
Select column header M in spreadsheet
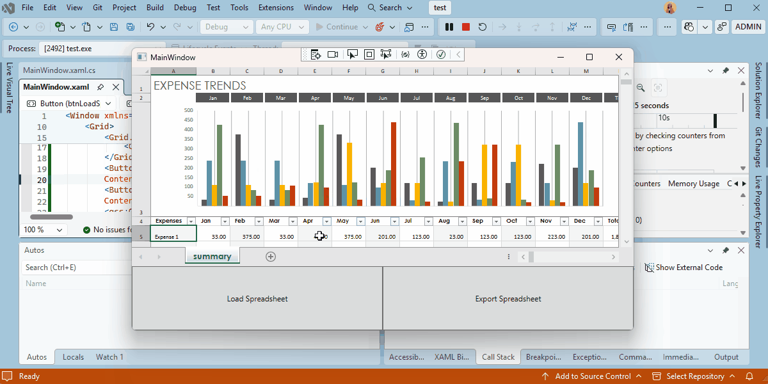(x=586, y=71)
